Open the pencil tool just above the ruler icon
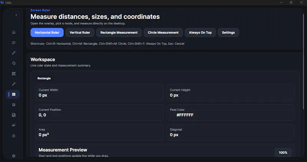 (14, 84)
